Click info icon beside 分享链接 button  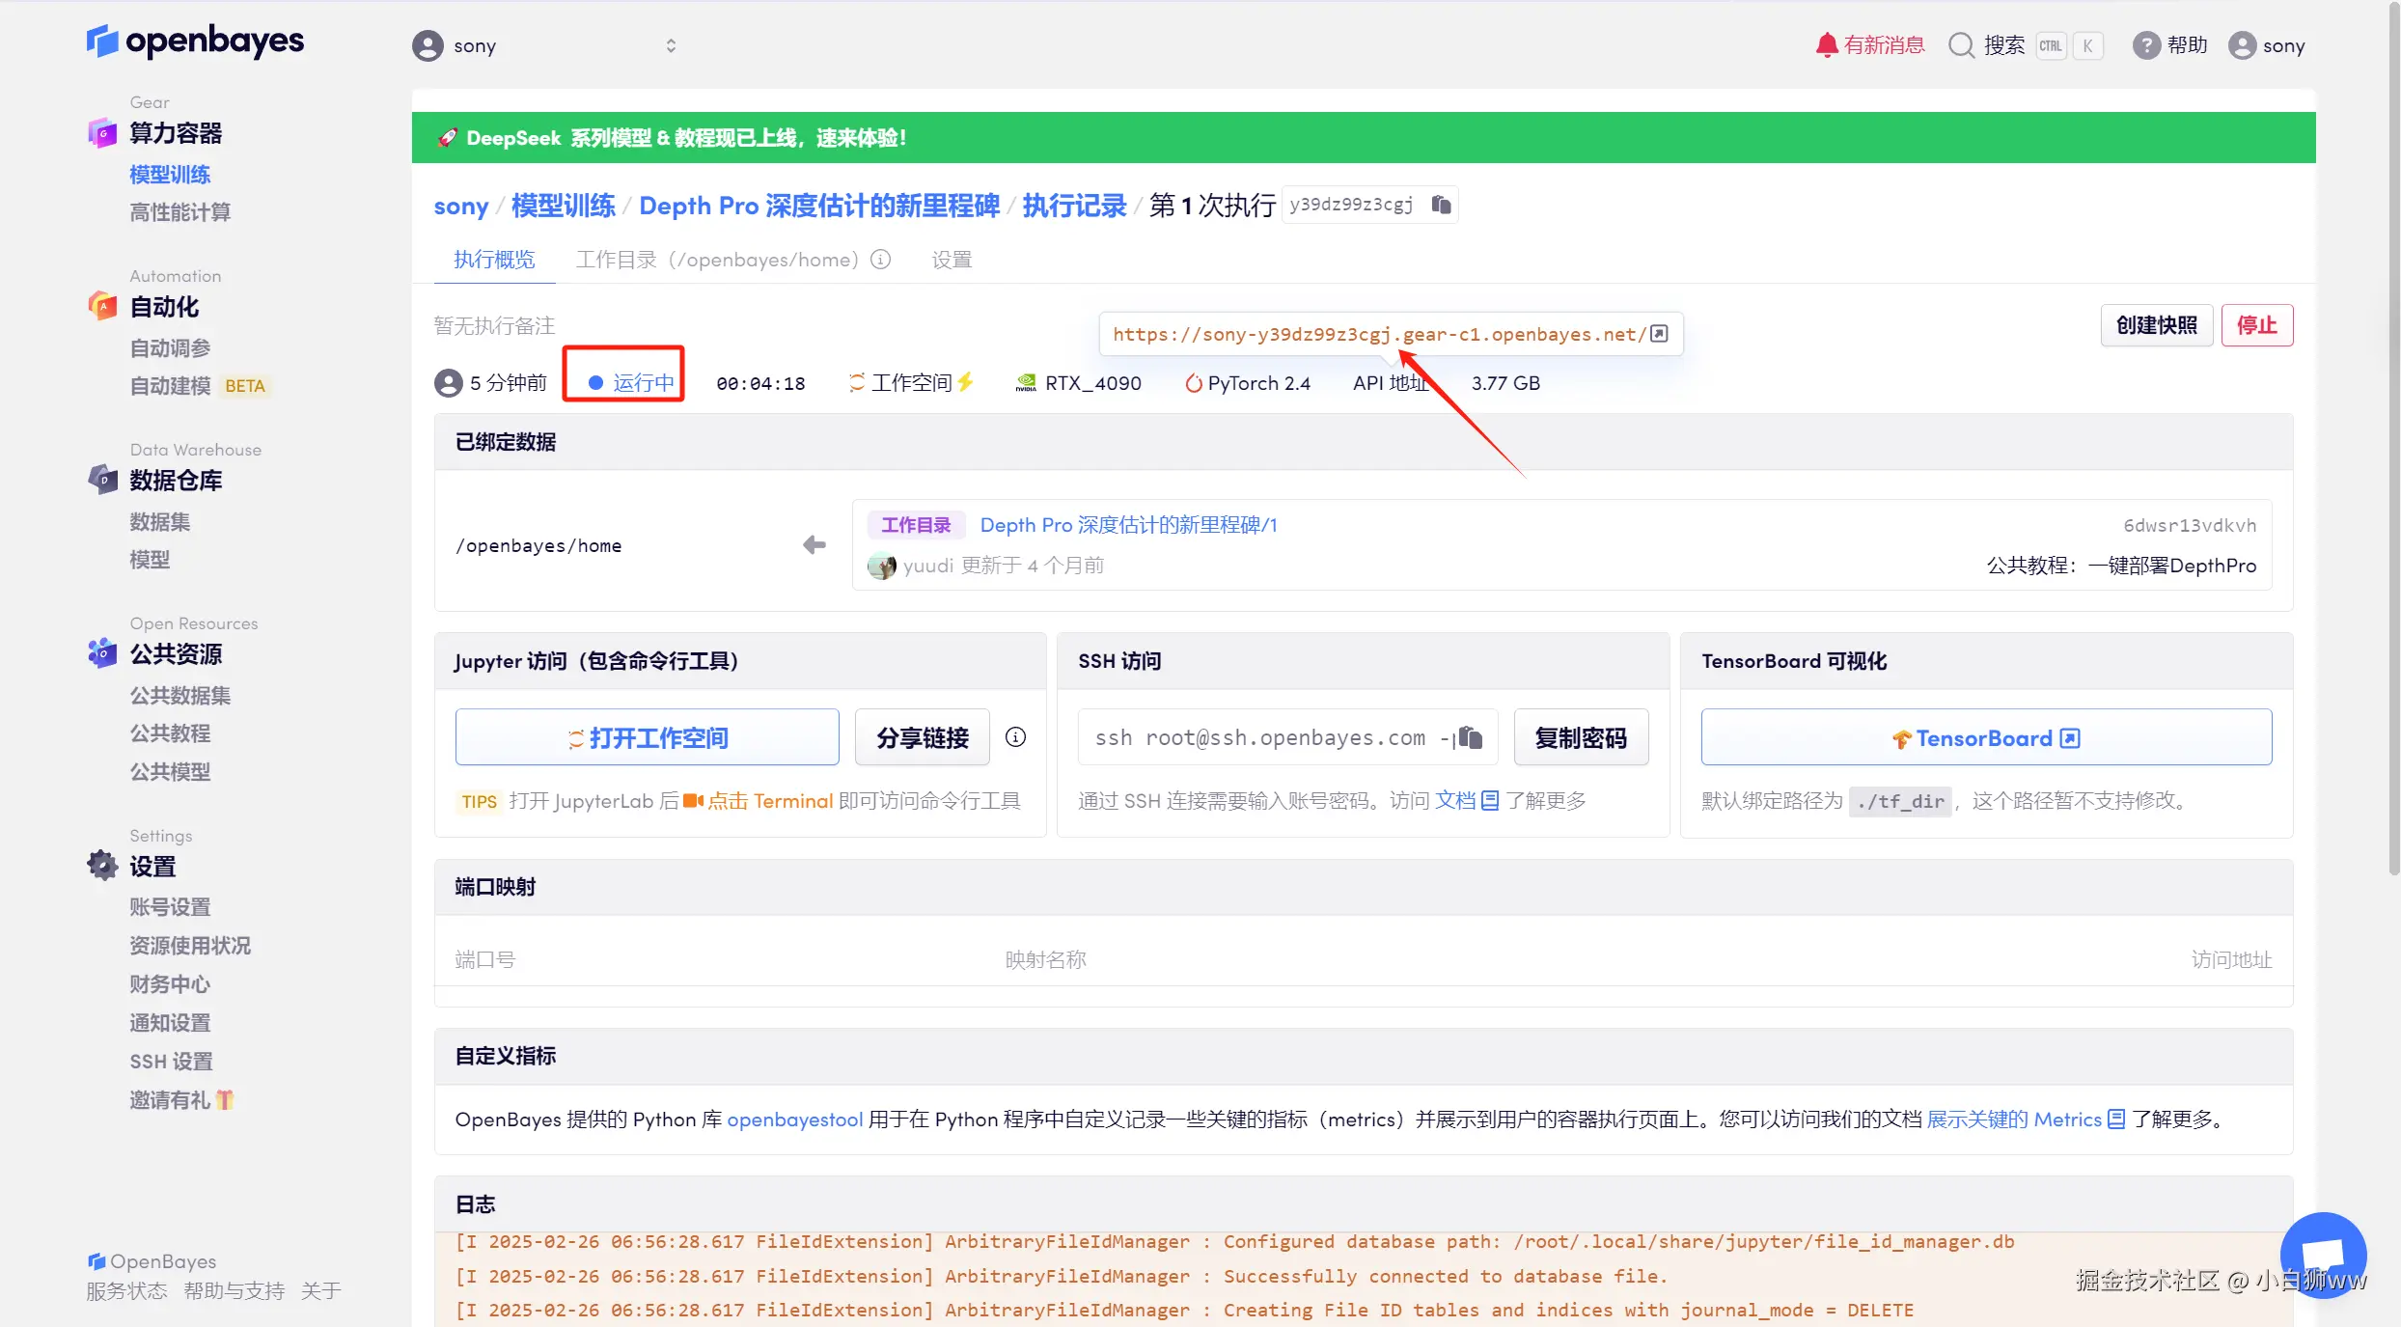(x=1015, y=737)
